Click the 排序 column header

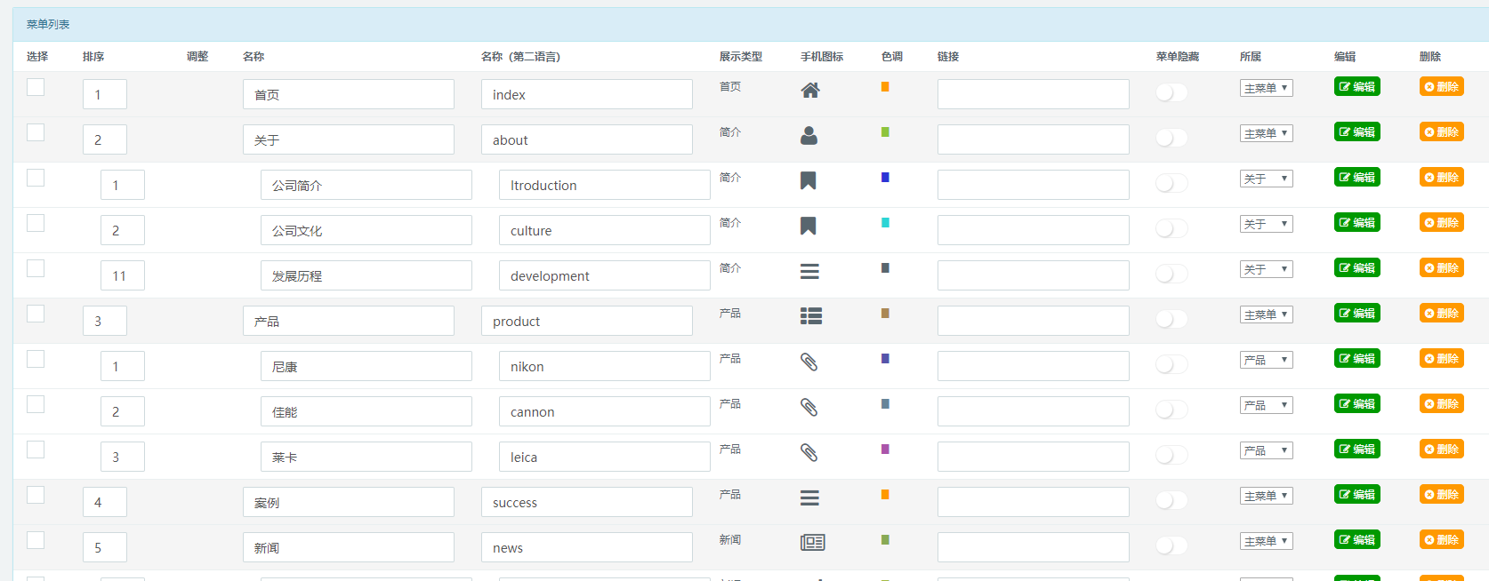[x=93, y=57]
